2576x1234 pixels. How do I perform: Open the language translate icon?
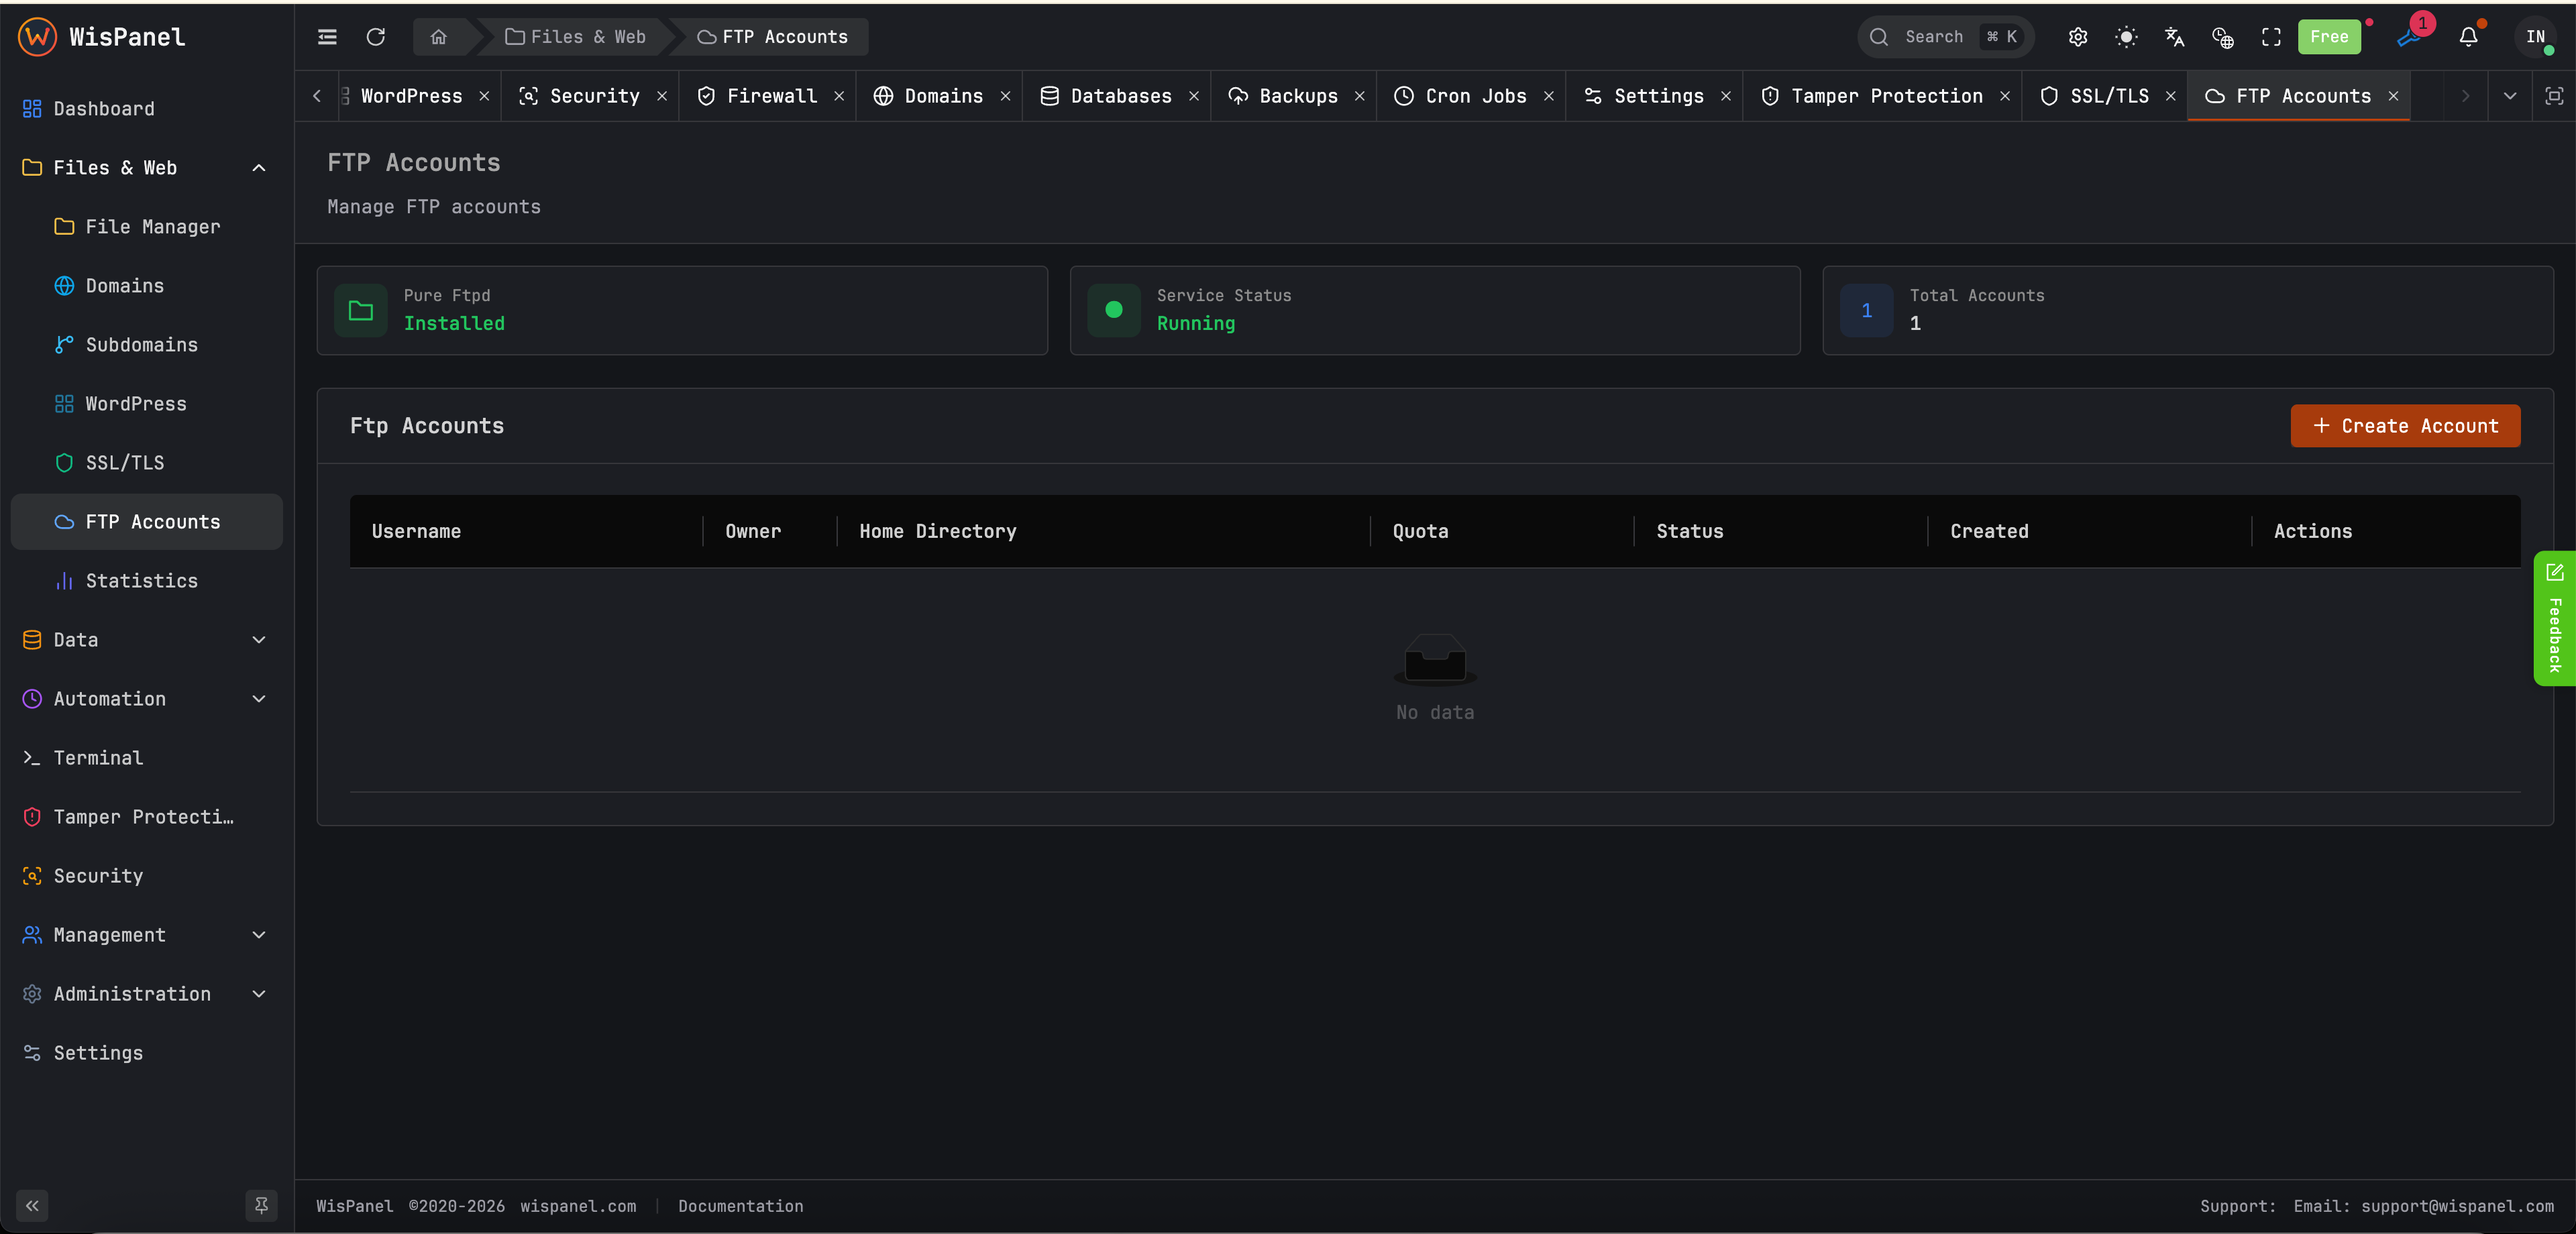[x=2174, y=37]
